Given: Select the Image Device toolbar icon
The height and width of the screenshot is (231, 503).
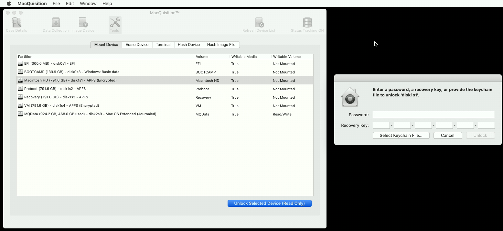Looking at the screenshot, I should click(x=83, y=23).
